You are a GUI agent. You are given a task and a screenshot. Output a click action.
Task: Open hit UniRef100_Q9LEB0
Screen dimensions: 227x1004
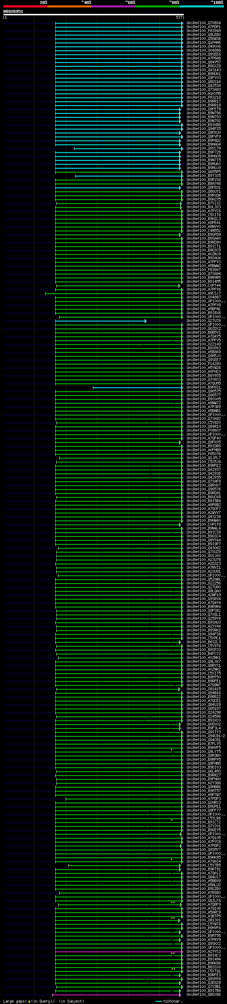coord(204,35)
